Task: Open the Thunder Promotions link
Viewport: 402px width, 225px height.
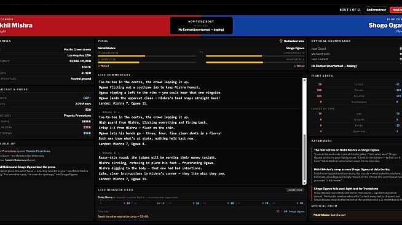Action: [x=38, y=151]
